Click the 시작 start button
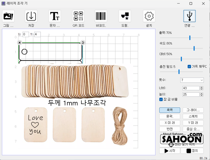The width and height of the screenshot is (210, 160). 170,151
